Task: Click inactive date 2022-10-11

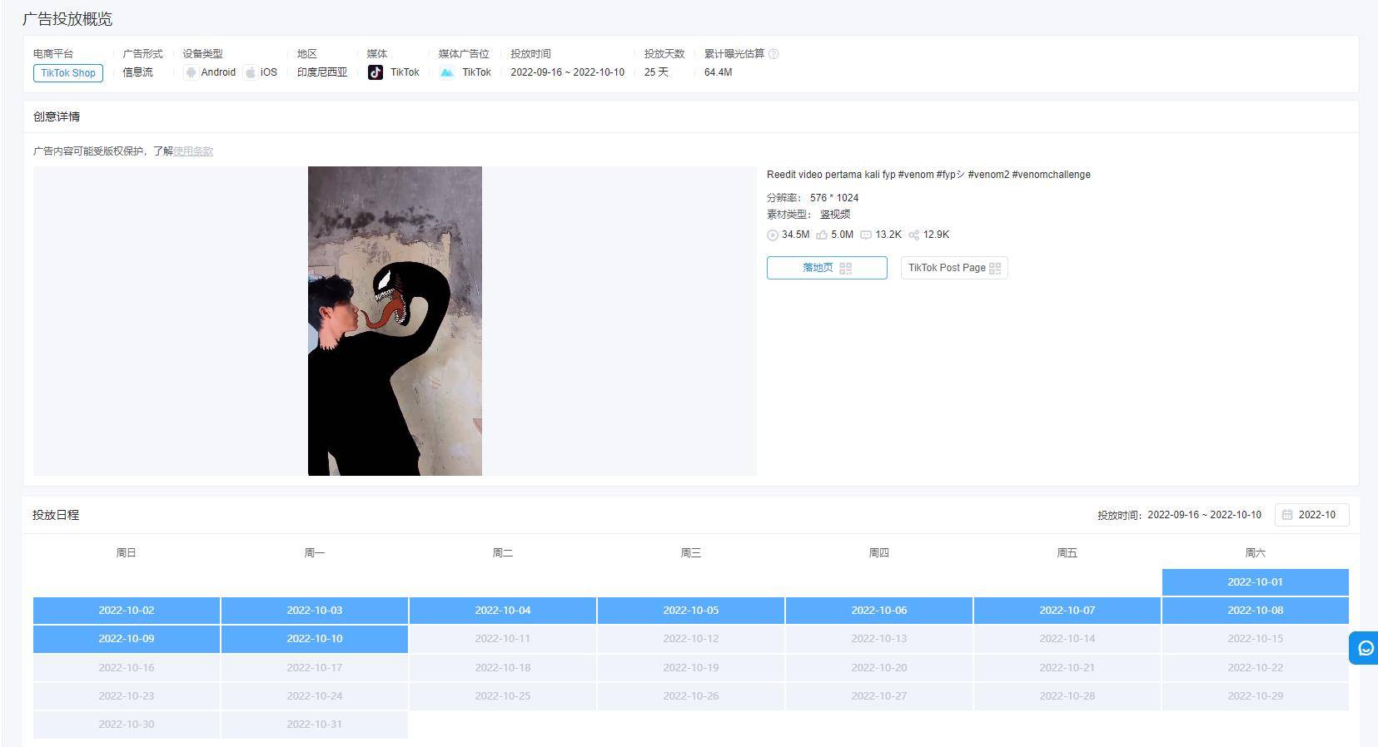Action: coord(503,639)
